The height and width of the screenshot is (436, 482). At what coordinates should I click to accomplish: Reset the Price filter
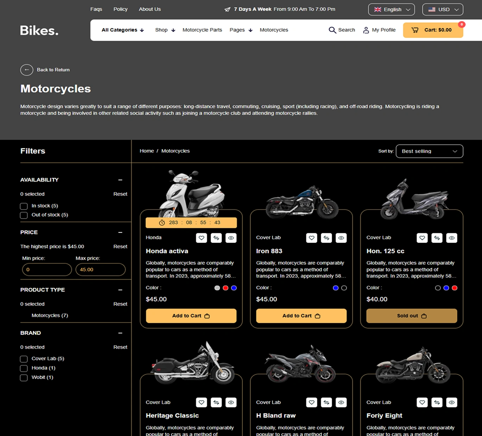tap(120, 246)
